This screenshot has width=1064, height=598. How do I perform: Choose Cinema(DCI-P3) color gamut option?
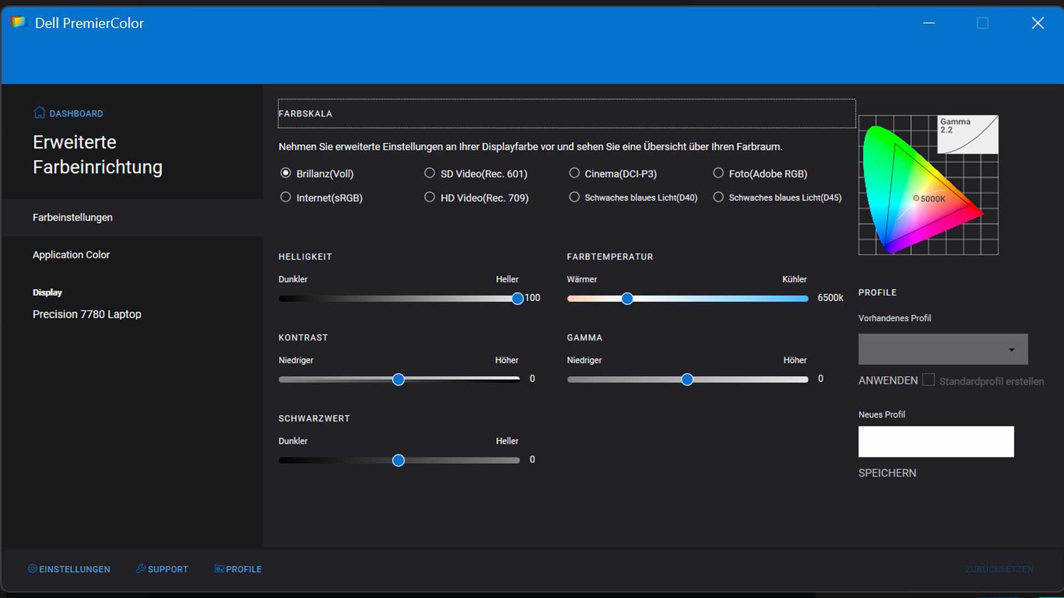pyautogui.click(x=574, y=173)
